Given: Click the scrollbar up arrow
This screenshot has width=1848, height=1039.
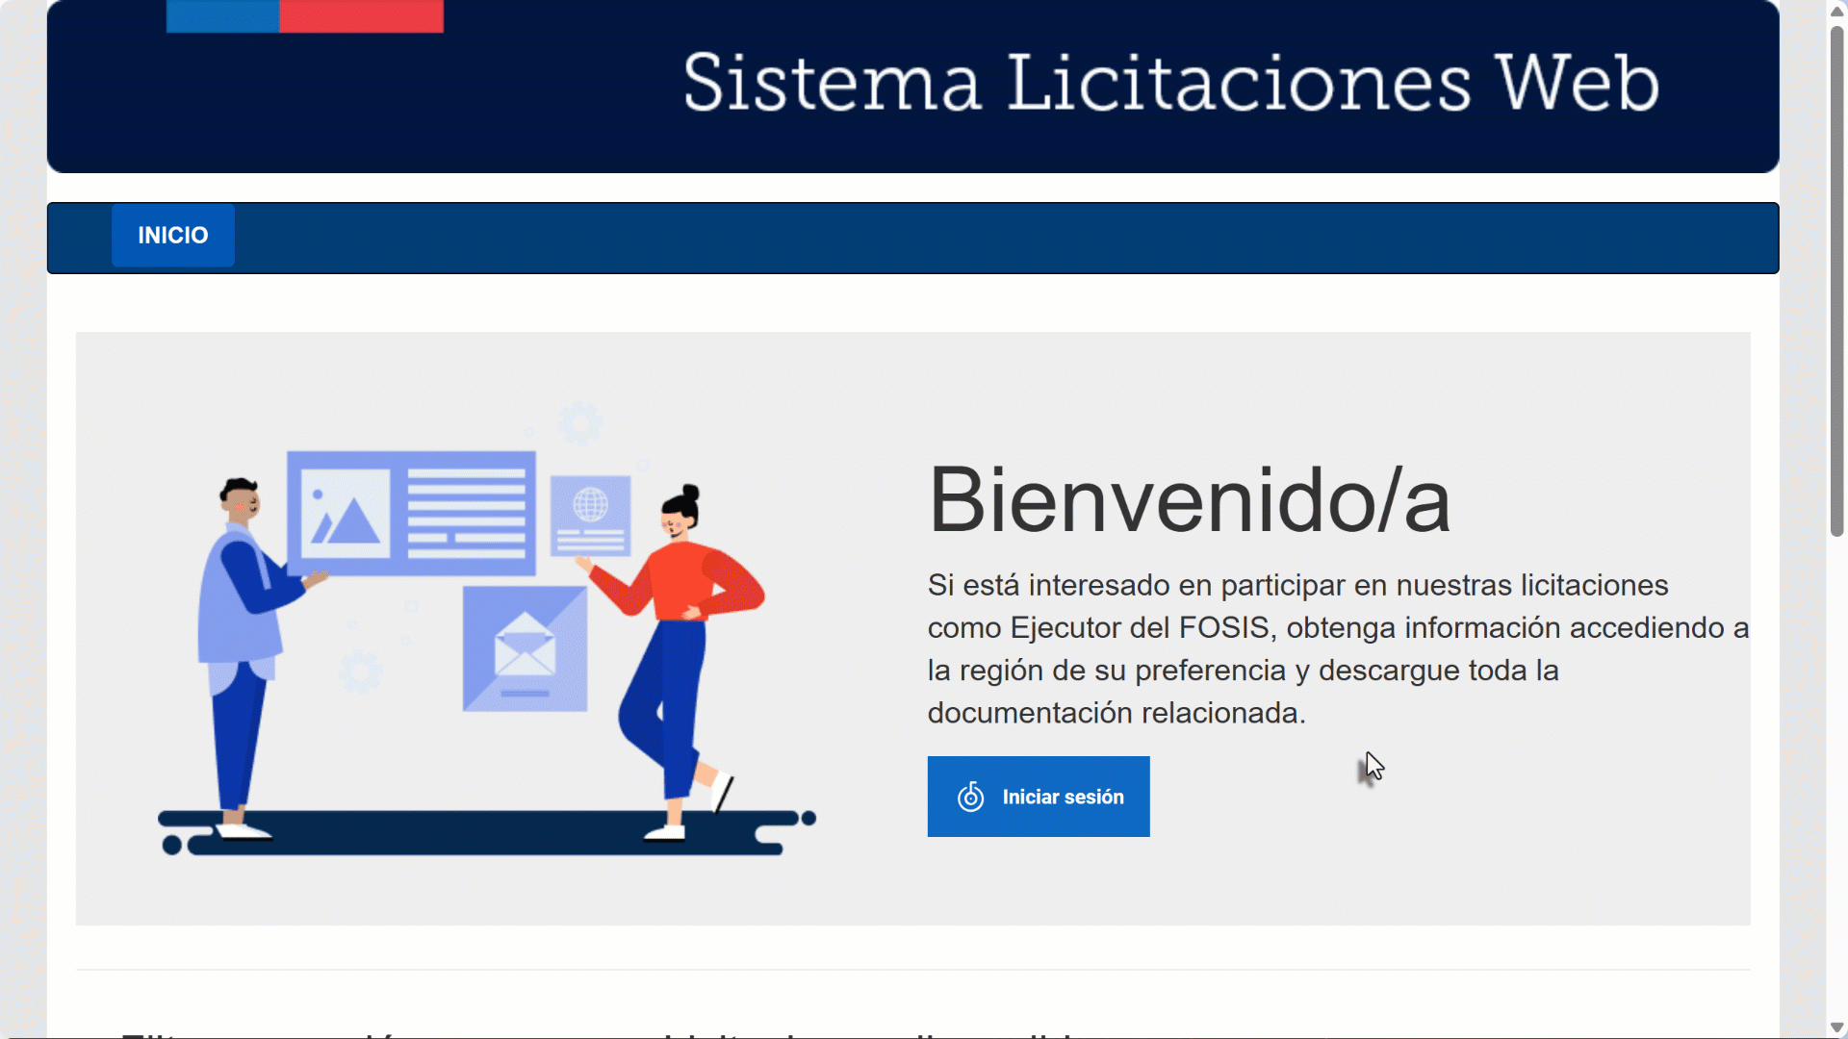Looking at the screenshot, I should [x=1836, y=12].
